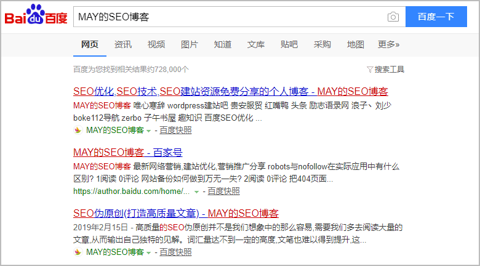This screenshot has height=266, width=480.
Task: Switch to 文库 tab
Action: (256, 45)
